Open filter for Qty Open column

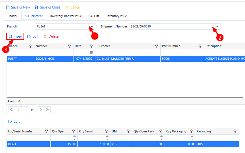[x=73, y=131]
